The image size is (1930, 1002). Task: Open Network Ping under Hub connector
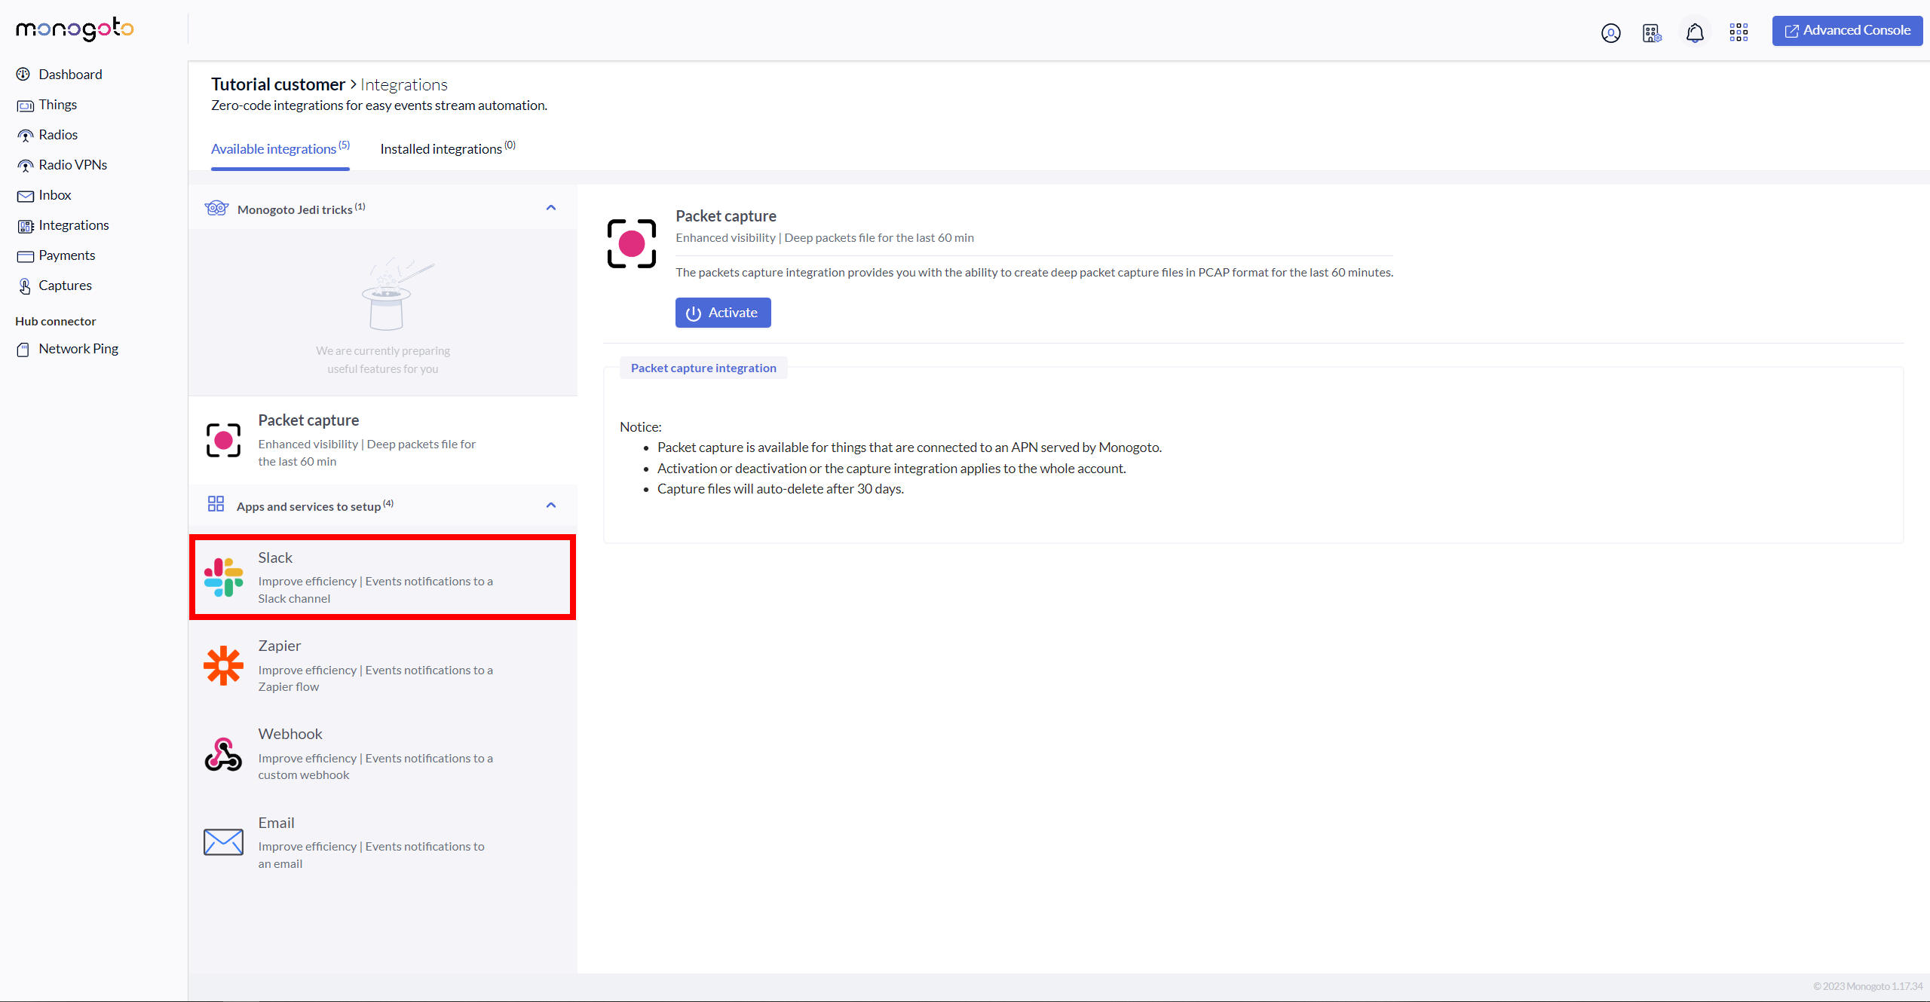[x=78, y=349]
